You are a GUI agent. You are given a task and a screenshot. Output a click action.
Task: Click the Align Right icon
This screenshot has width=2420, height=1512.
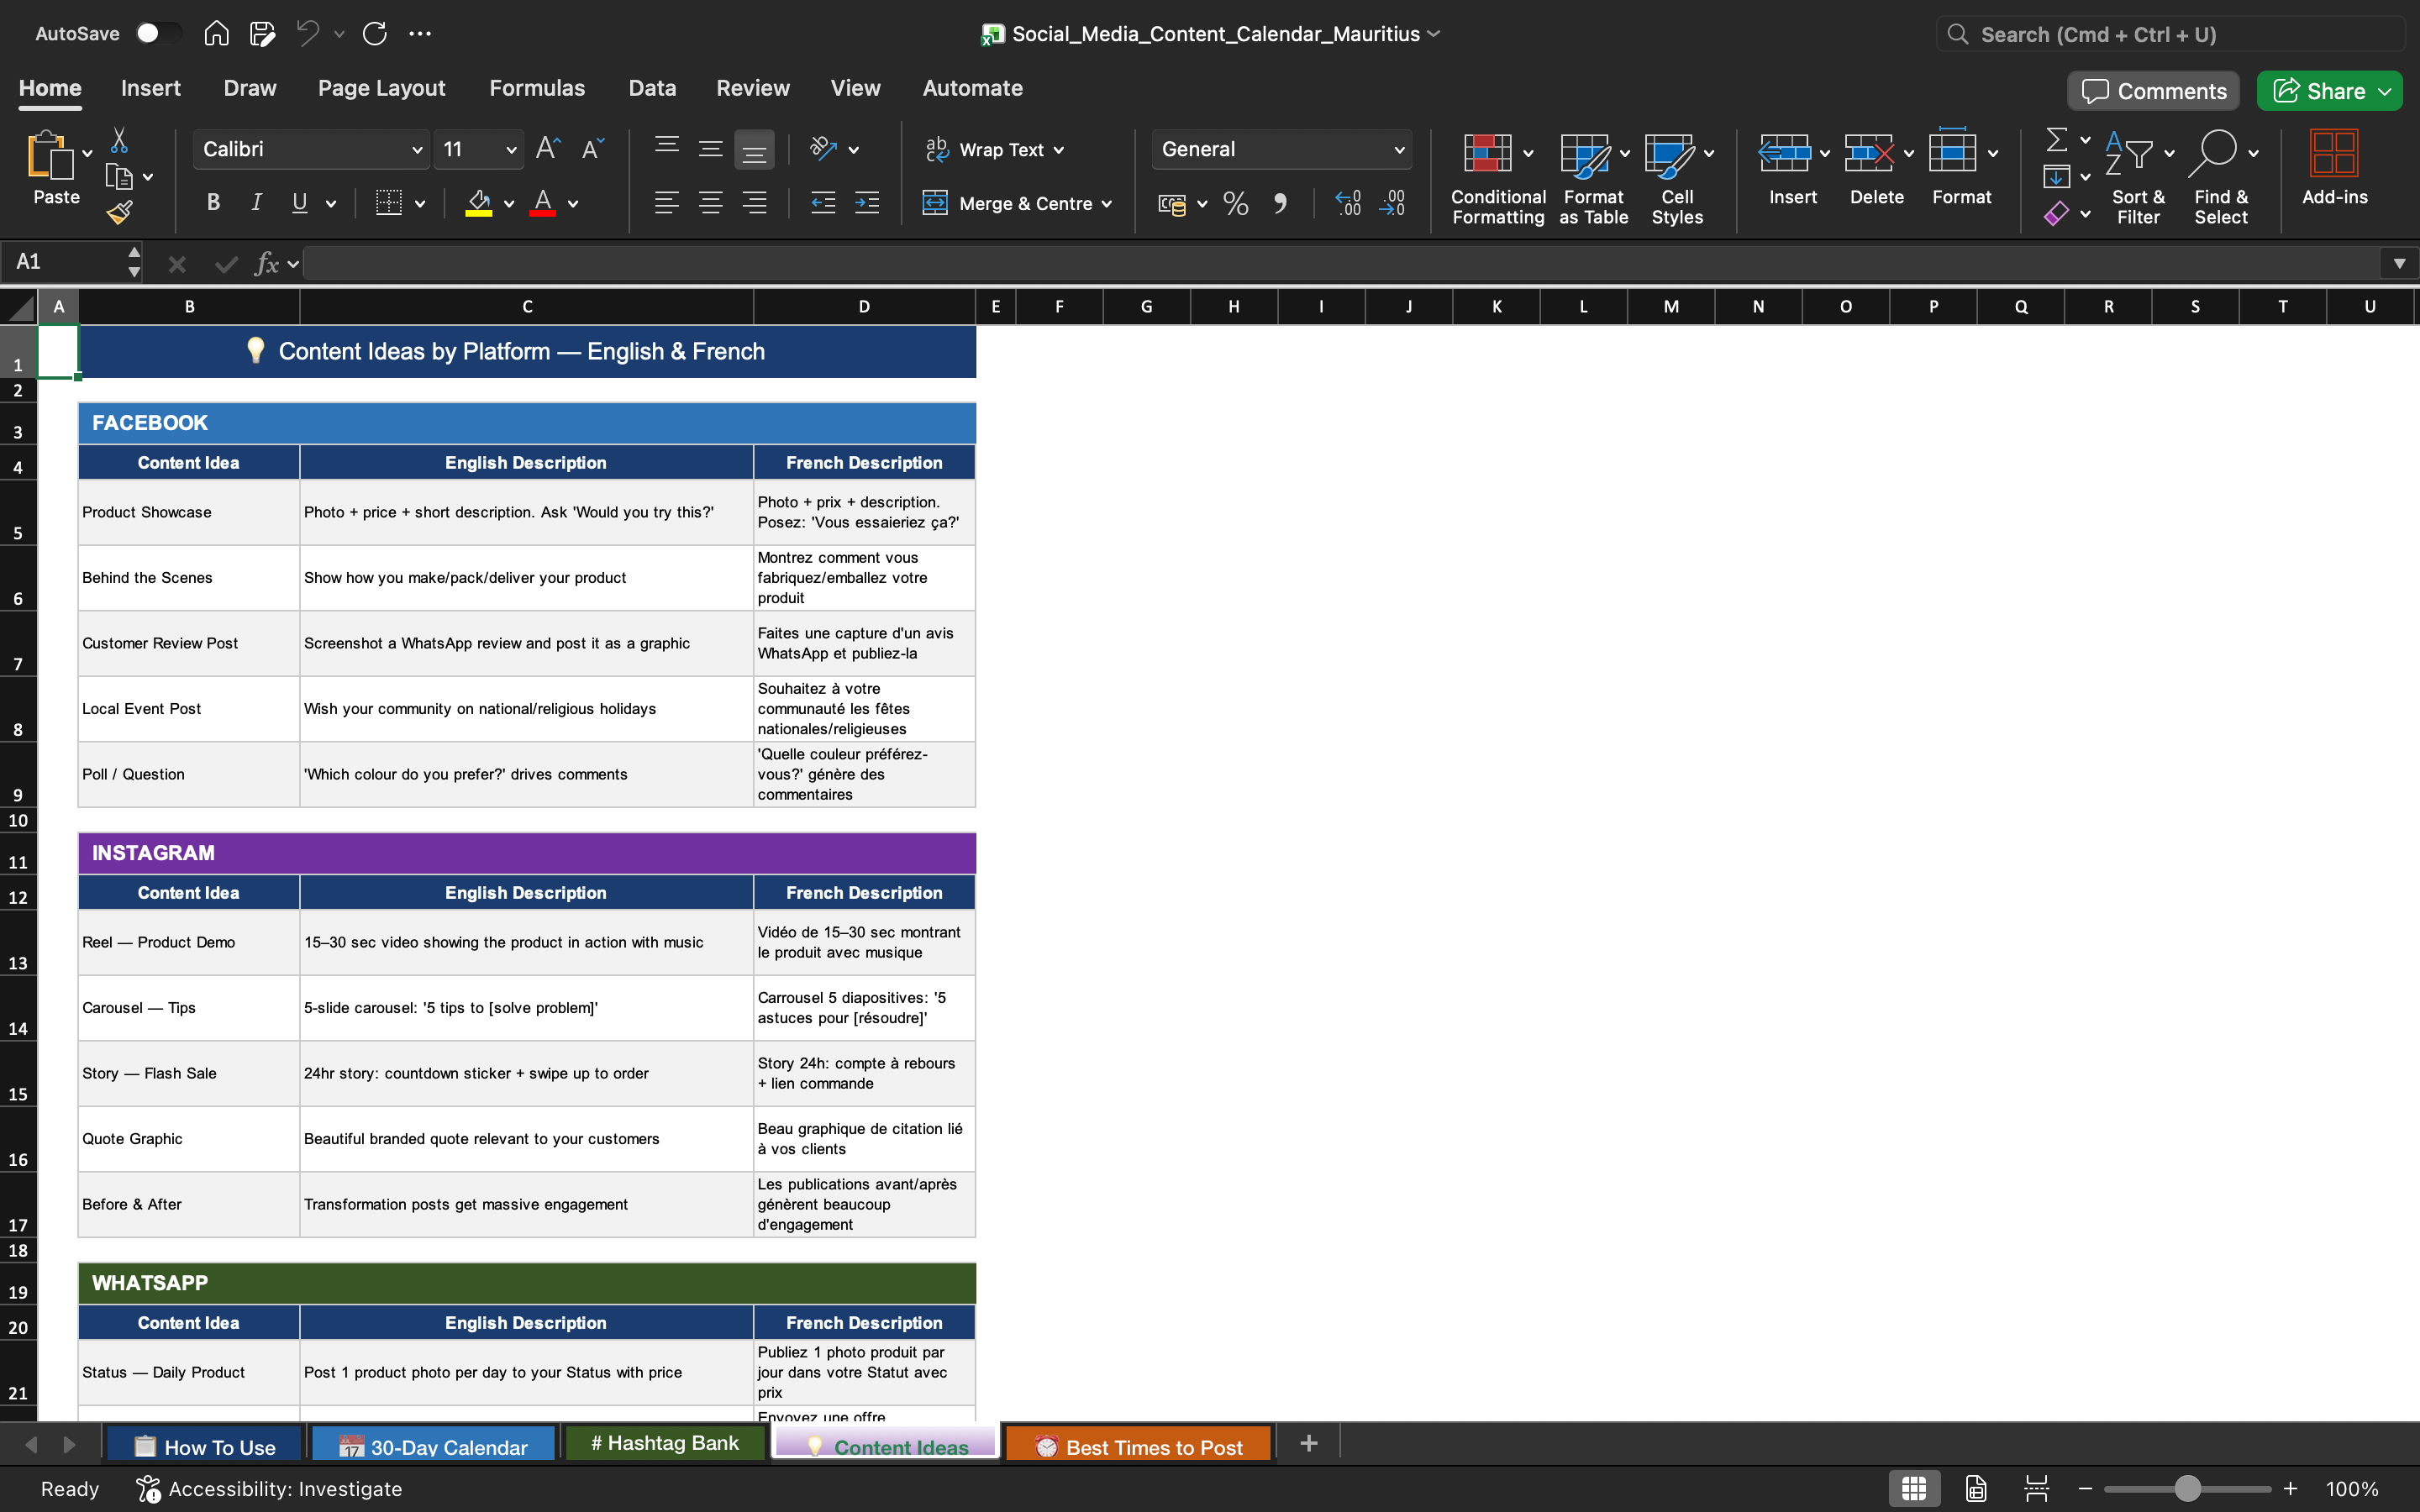pos(754,203)
